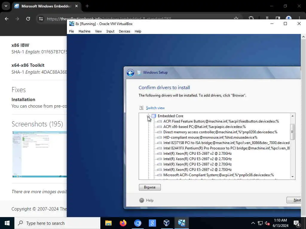Click the screenshot thumbnail on the webpage
Screen dimensions: 306x229
click(40, 154)
